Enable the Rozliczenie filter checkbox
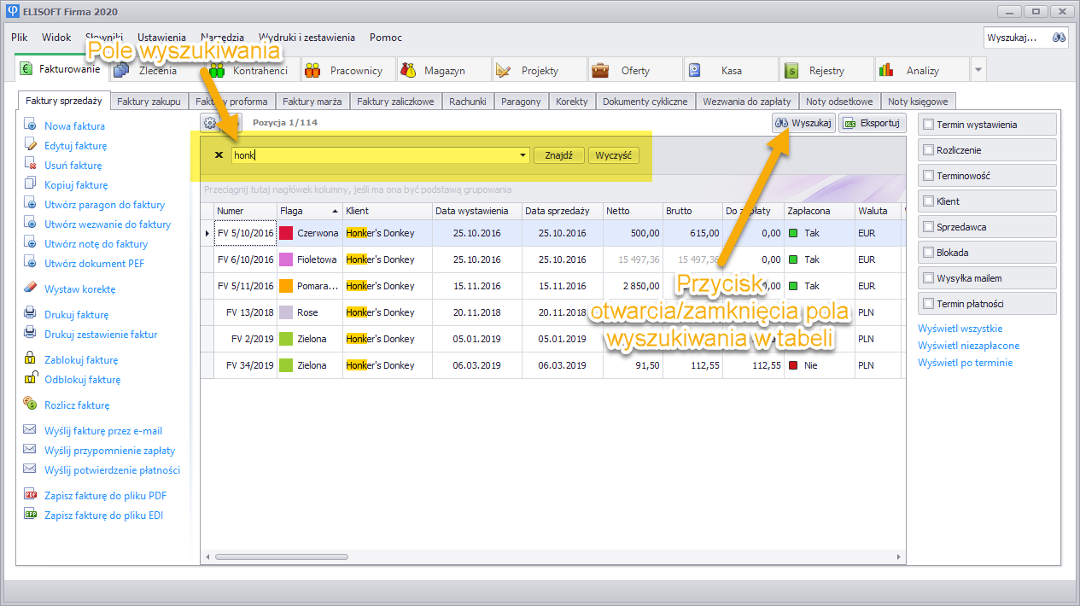This screenshot has height=606, width=1080. point(928,150)
